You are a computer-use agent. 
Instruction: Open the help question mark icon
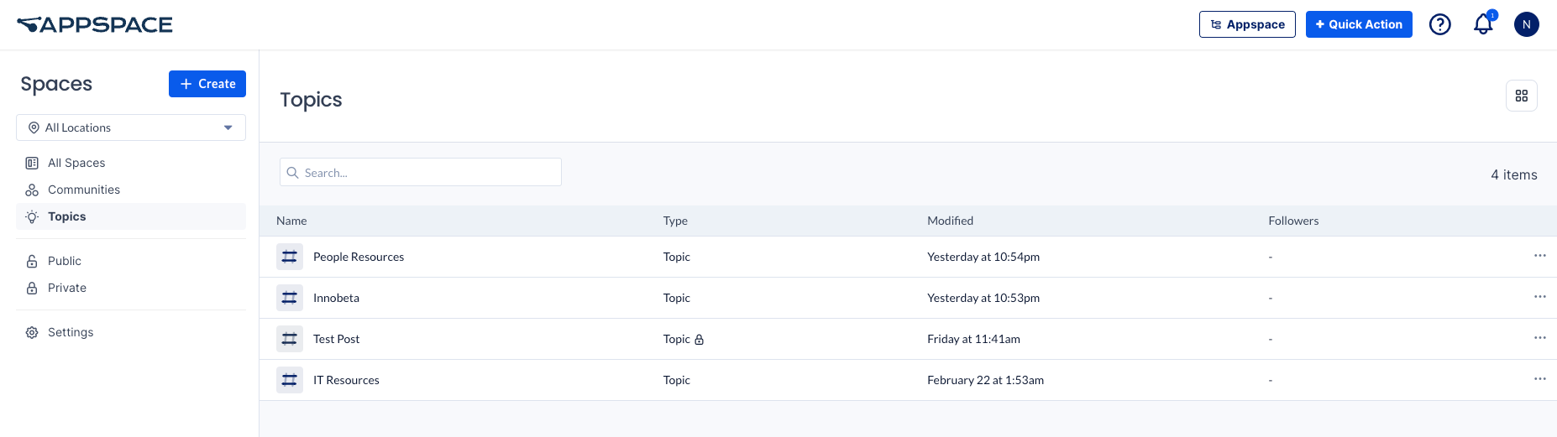1440,24
